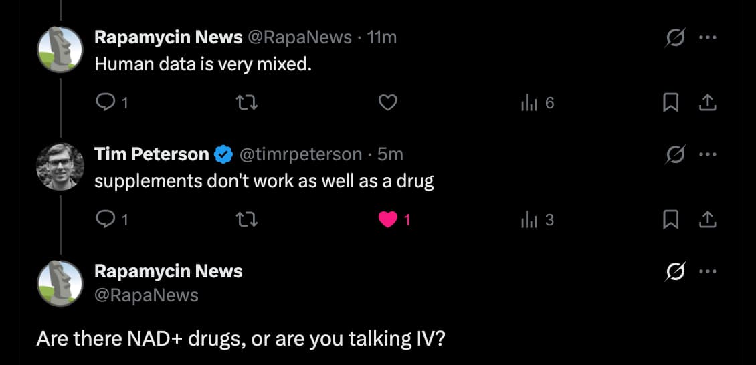This screenshot has width=756, height=365.
Task: Open more options for RapaNews 11m tweet
Action: tap(707, 38)
